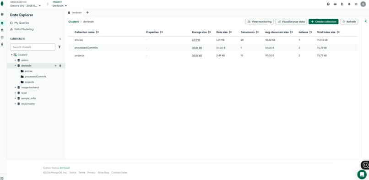Click the MongoDB leaf logo

tap(2, 4)
